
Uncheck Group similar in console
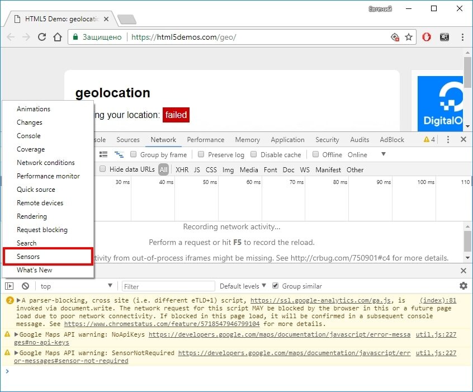(x=275, y=286)
